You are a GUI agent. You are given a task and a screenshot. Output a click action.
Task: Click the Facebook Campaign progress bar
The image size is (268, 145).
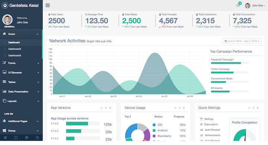click(x=230, y=63)
